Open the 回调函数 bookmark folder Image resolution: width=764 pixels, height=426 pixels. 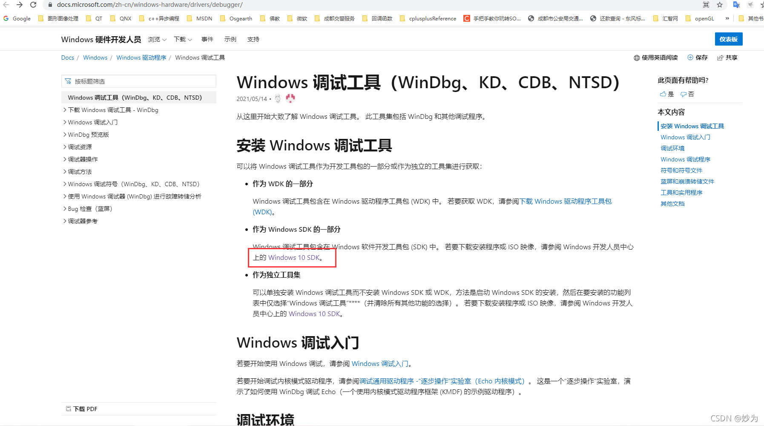pos(377,18)
